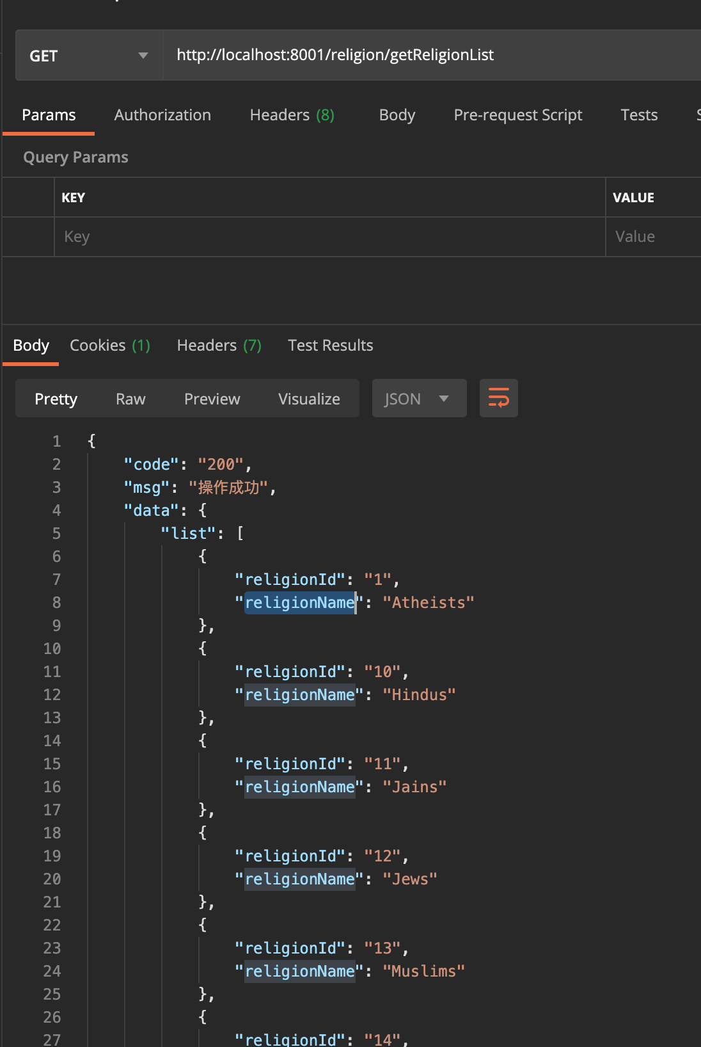Switch response view to Raw
The height and width of the screenshot is (1047, 701).
pyautogui.click(x=130, y=399)
